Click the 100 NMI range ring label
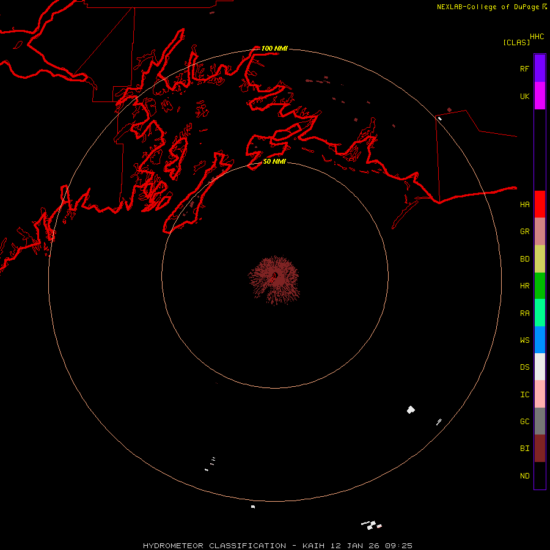 (x=274, y=48)
